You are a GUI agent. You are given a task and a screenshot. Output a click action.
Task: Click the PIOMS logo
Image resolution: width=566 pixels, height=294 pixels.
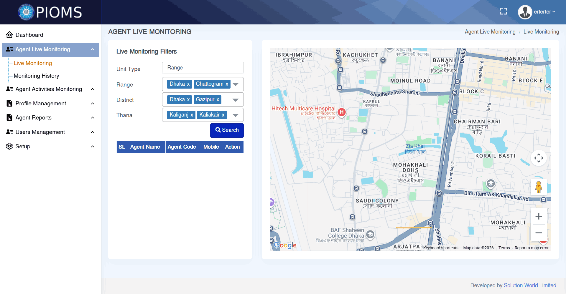(50, 12)
